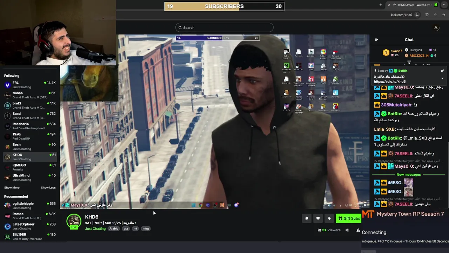Collapse chat with the arrow-list icon

click(x=376, y=40)
